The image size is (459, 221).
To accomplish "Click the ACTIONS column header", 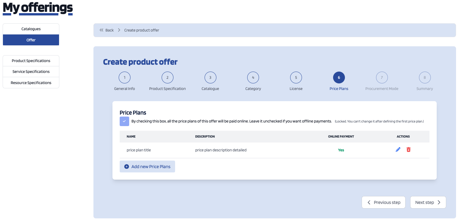I will click(403, 137).
